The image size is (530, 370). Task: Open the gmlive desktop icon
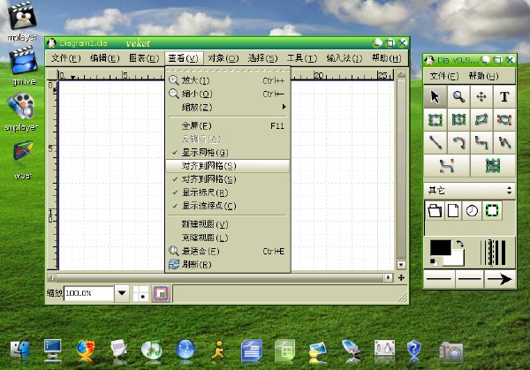pos(23,66)
